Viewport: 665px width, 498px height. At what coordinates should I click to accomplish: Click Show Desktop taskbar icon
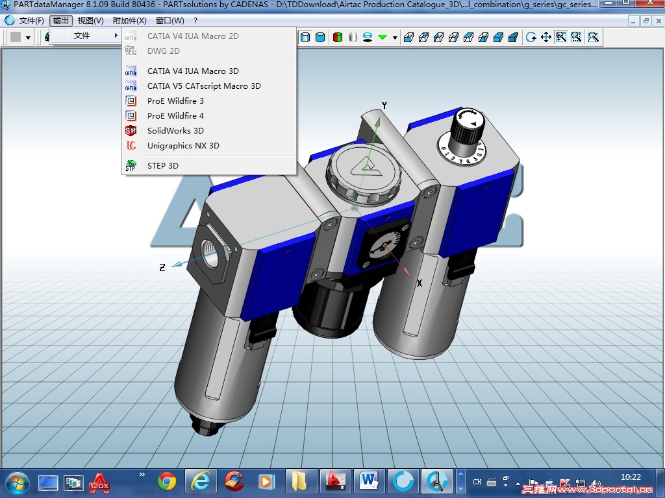(48, 482)
